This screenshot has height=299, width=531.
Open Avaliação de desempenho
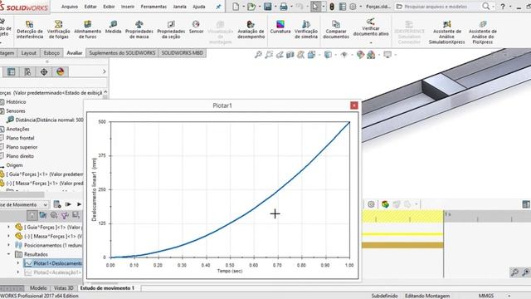(x=251, y=29)
